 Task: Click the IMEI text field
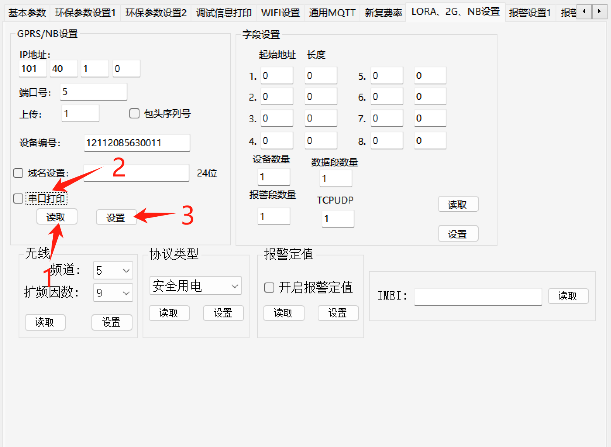[x=478, y=297]
